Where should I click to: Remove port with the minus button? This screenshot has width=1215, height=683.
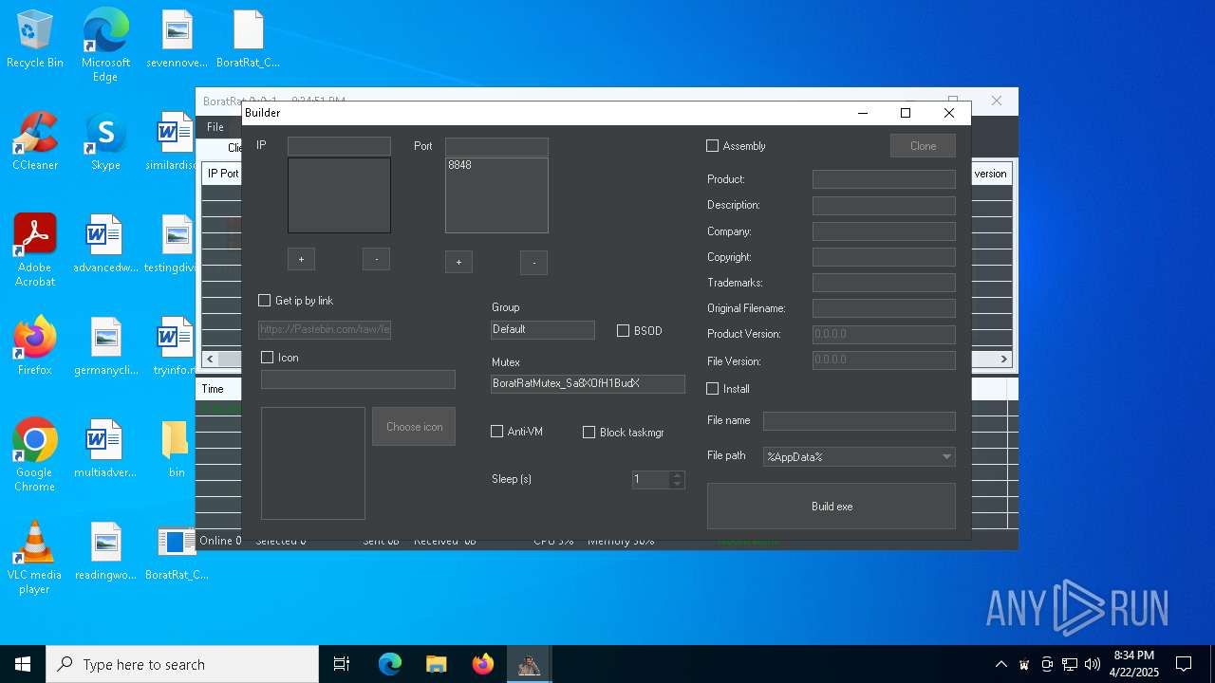[x=534, y=263]
